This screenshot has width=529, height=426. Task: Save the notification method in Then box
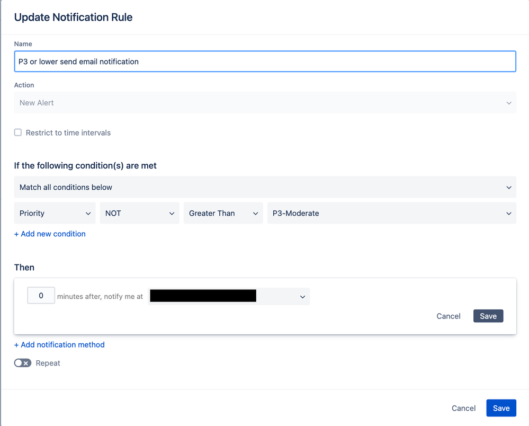coord(488,316)
